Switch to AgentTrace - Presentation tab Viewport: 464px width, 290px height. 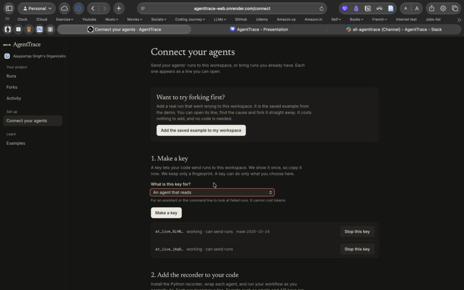pyautogui.click(x=259, y=29)
